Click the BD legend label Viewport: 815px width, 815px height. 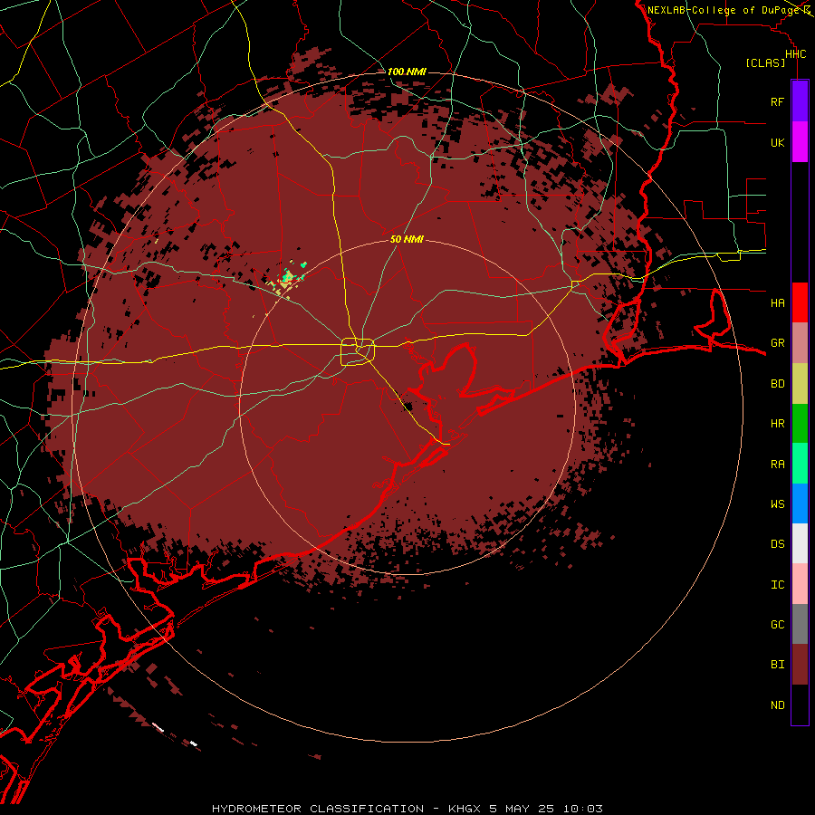(x=777, y=384)
